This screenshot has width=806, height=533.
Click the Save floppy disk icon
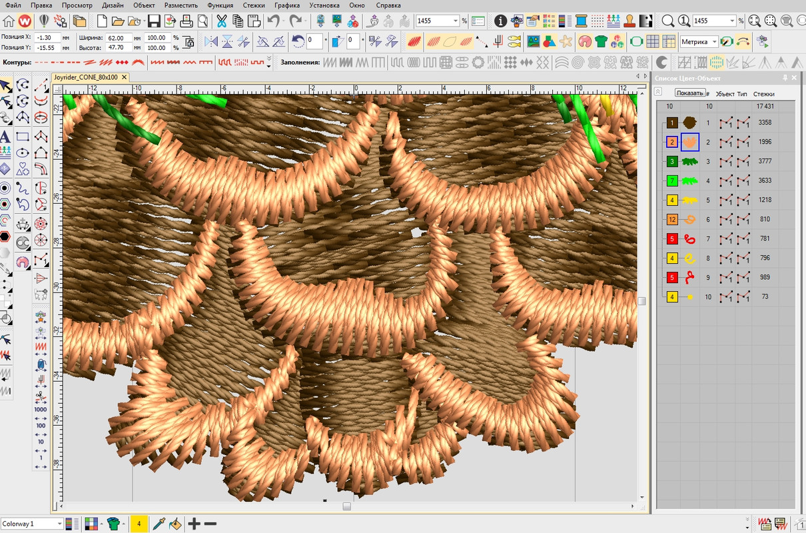click(153, 21)
